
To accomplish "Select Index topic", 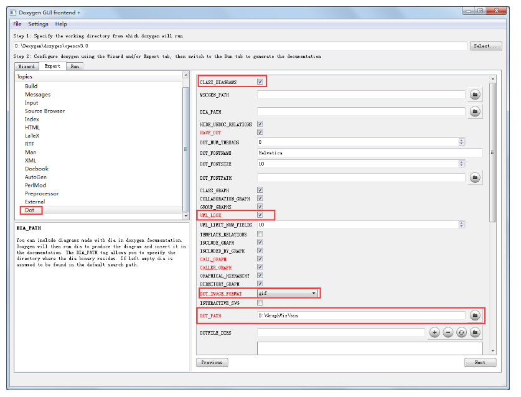I will [x=32, y=119].
